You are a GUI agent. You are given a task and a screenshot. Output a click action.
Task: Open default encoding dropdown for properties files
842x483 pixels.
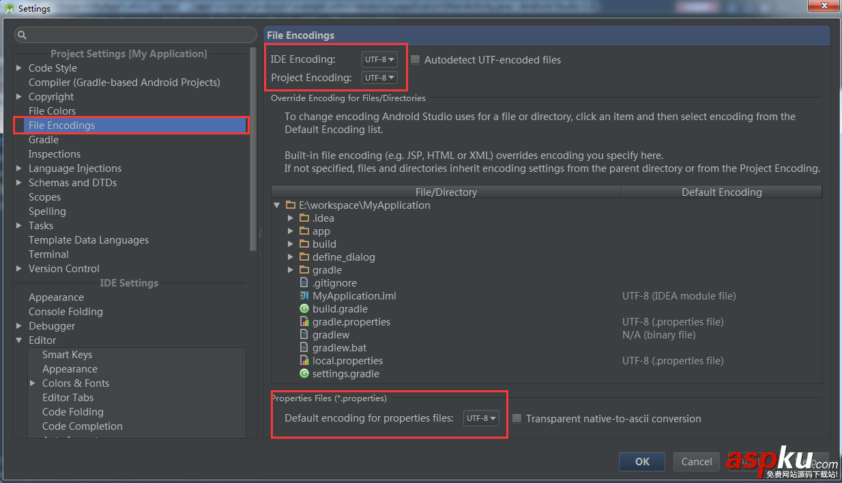pos(481,418)
